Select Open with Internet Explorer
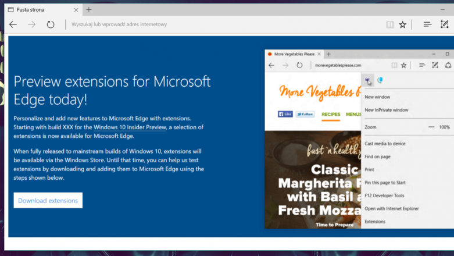The width and height of the screenshot is (454, 256). point(392,209)
